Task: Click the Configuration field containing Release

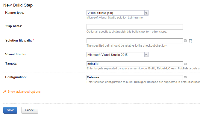Action: click(135, 77)
